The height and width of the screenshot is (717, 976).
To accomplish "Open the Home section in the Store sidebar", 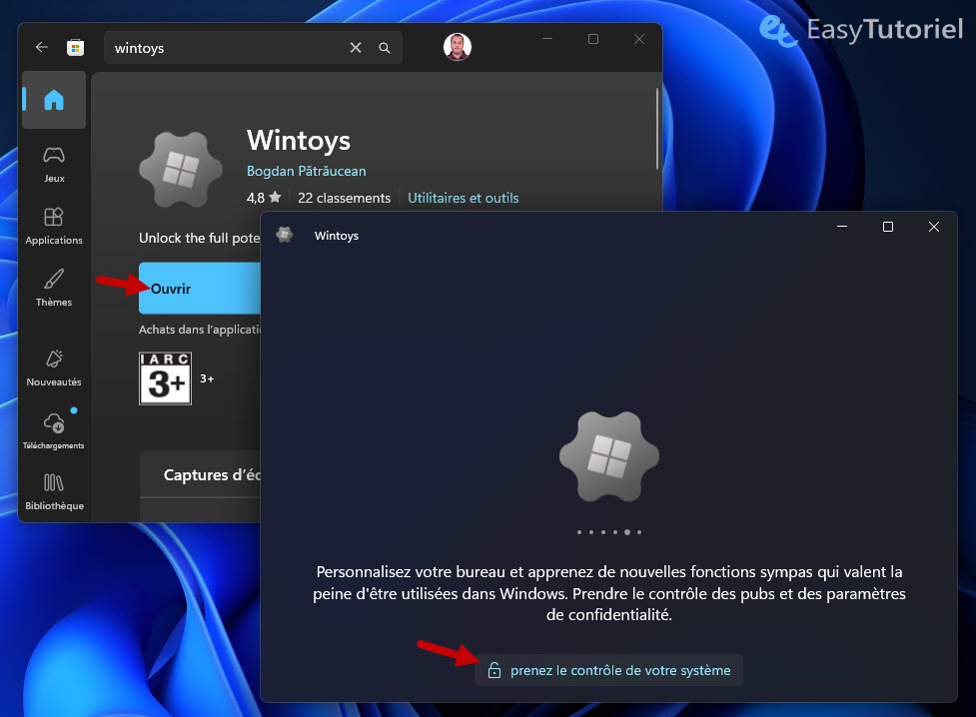I will click(x=53, y=99).
